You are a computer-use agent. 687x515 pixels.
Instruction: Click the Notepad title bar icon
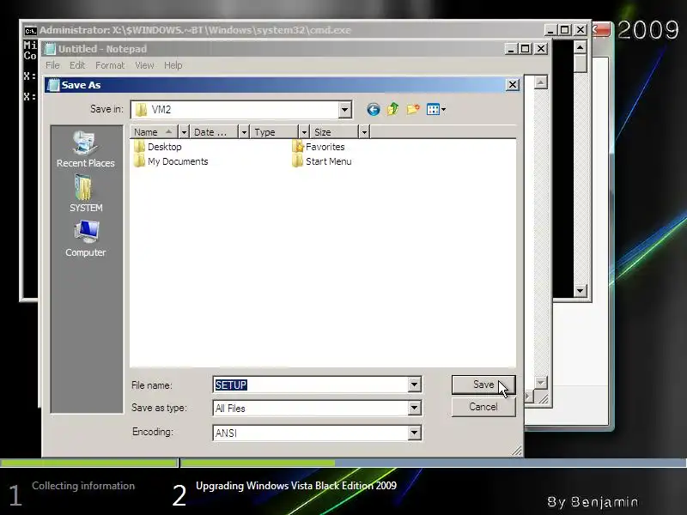pyautogui.click(x=51, y=49)
